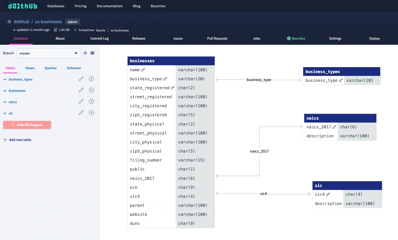This screenshot has height=240, width=398.
Task: Open the hamburger menu beside branch selector
Action: point(92,53)
